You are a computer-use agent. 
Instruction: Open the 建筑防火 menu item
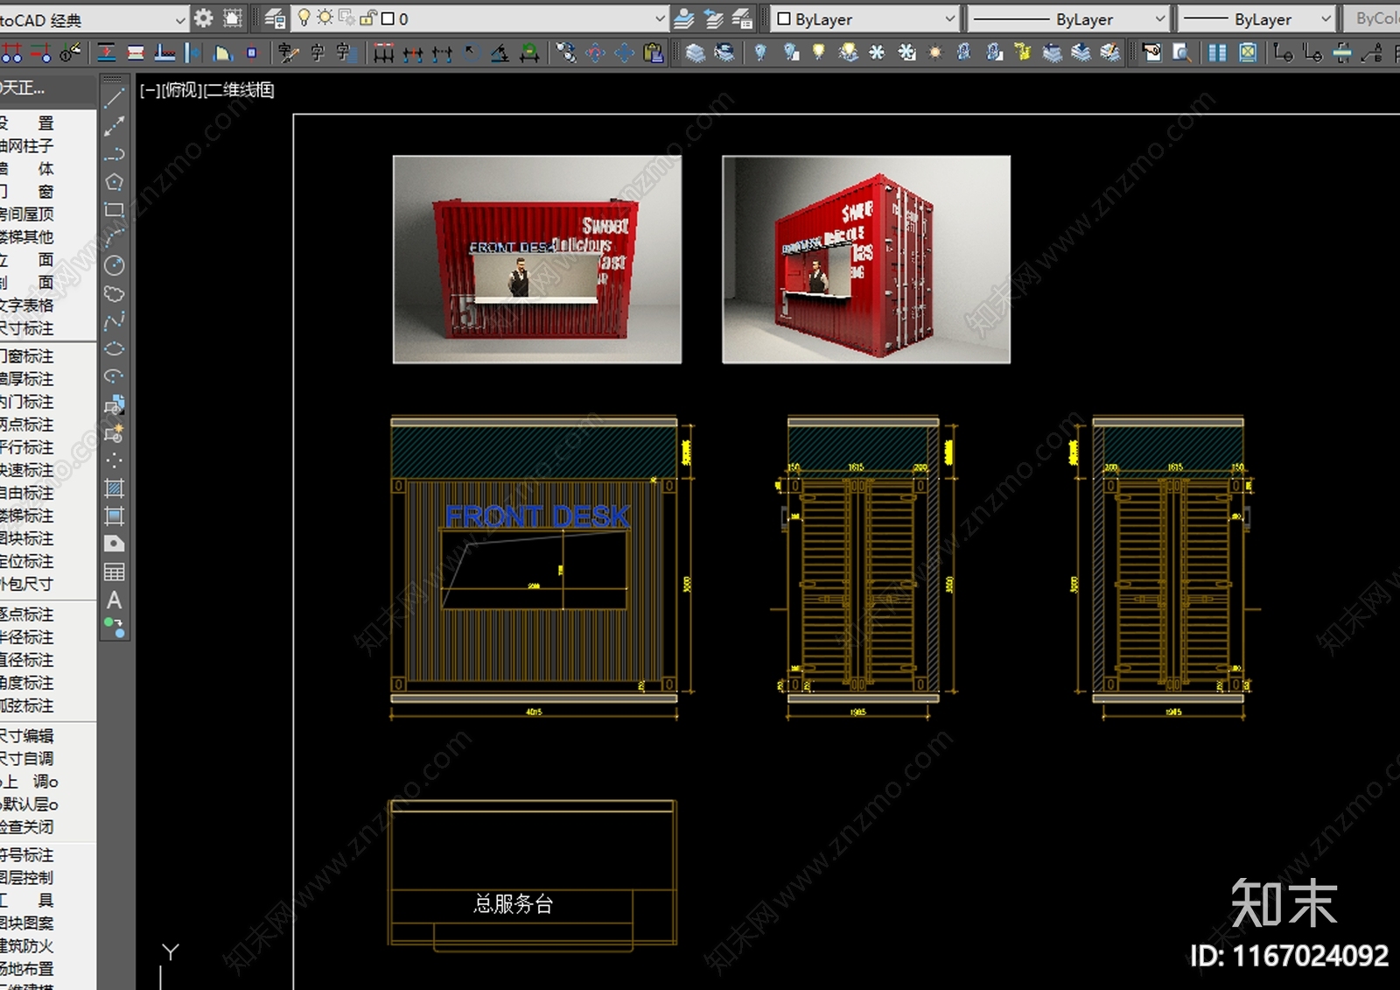click(x=27, y=945)
